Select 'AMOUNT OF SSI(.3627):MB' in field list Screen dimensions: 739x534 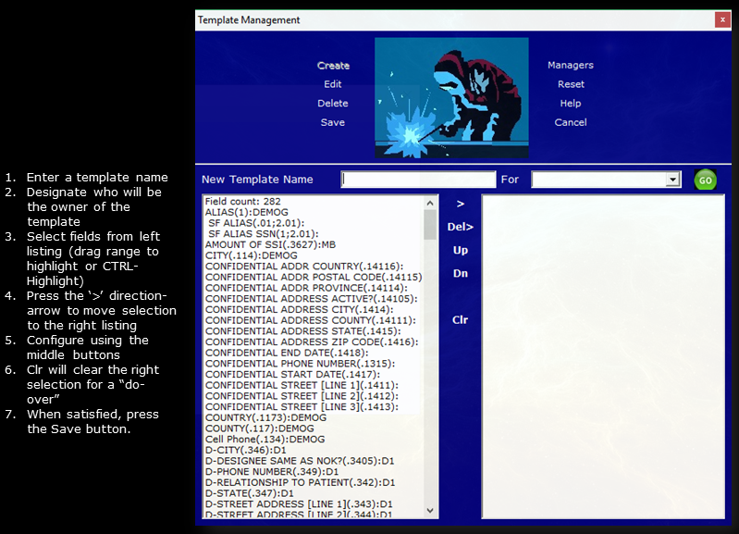(x=270, y=245)
